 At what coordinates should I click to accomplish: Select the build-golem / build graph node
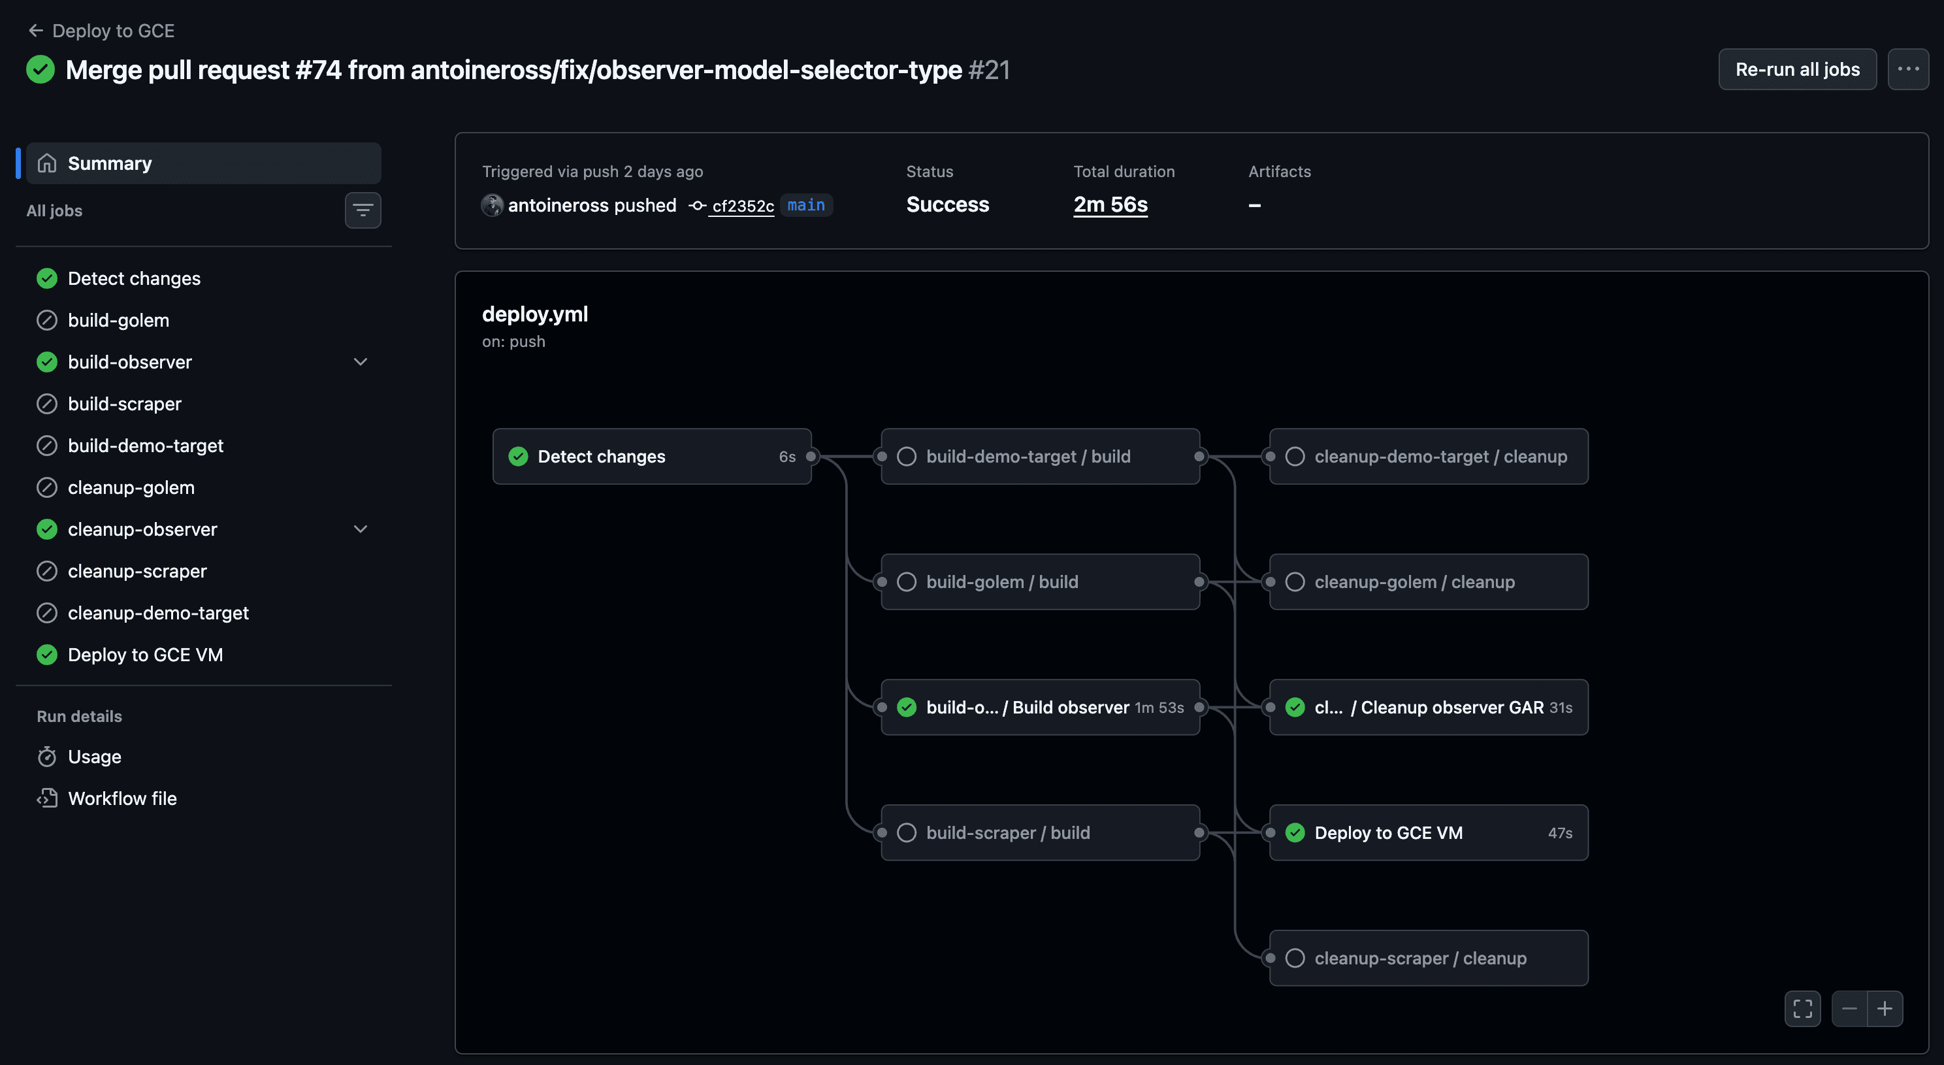pos(1039,582)
